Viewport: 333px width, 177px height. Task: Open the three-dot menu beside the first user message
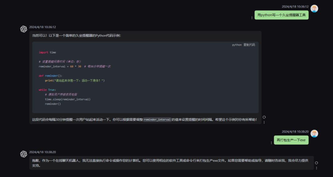coord(252,17)
